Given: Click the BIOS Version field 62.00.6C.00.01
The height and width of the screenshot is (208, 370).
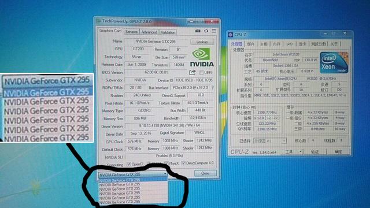Looking at the screenshot, I should point(156,72).
